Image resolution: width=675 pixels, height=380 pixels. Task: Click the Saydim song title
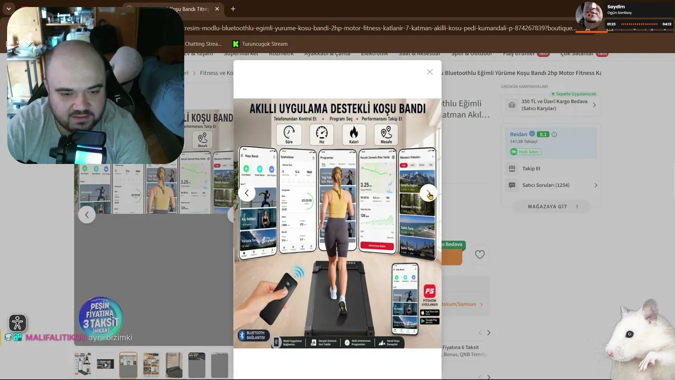(x=616, y=7)
